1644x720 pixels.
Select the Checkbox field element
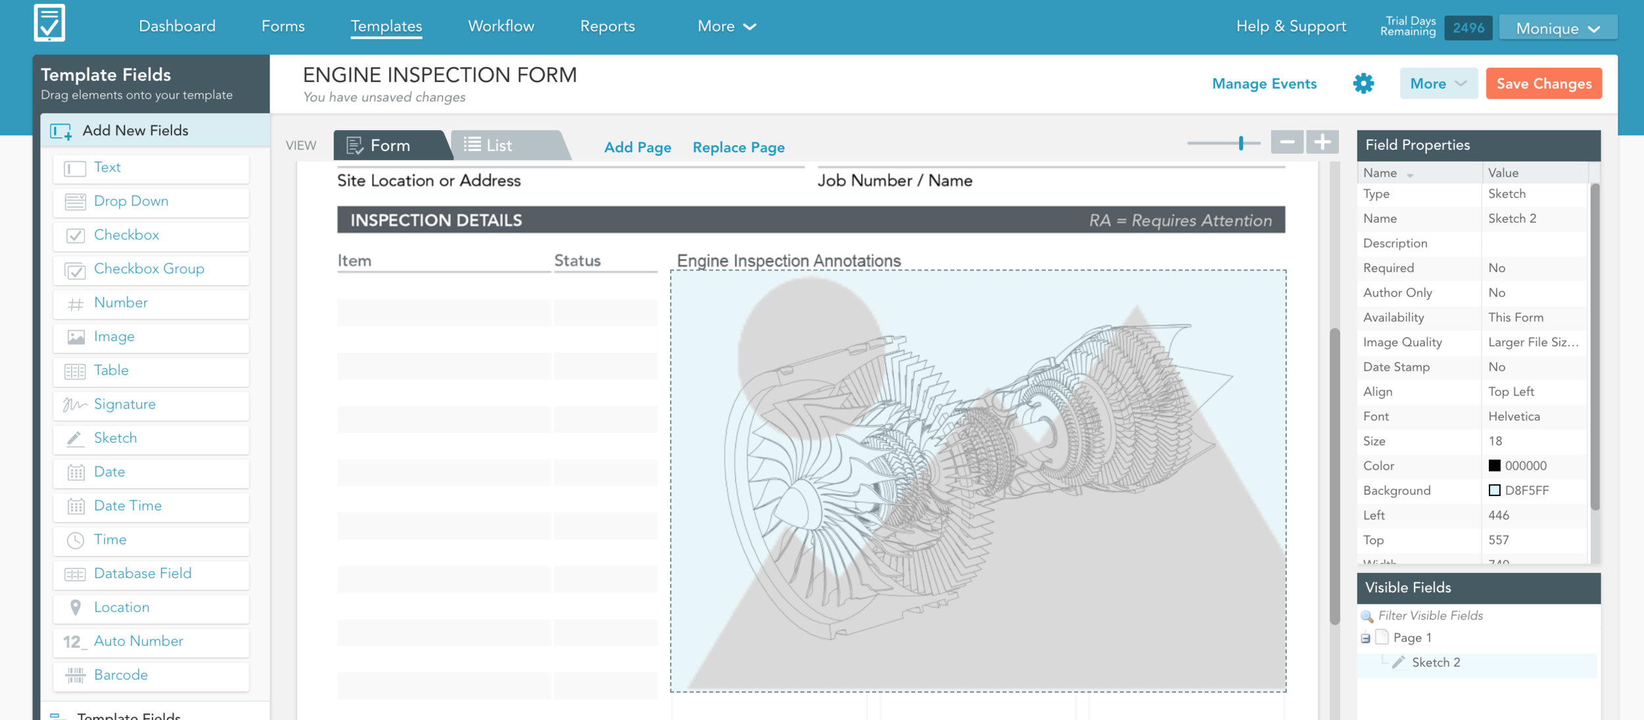[x=151, y=236]
